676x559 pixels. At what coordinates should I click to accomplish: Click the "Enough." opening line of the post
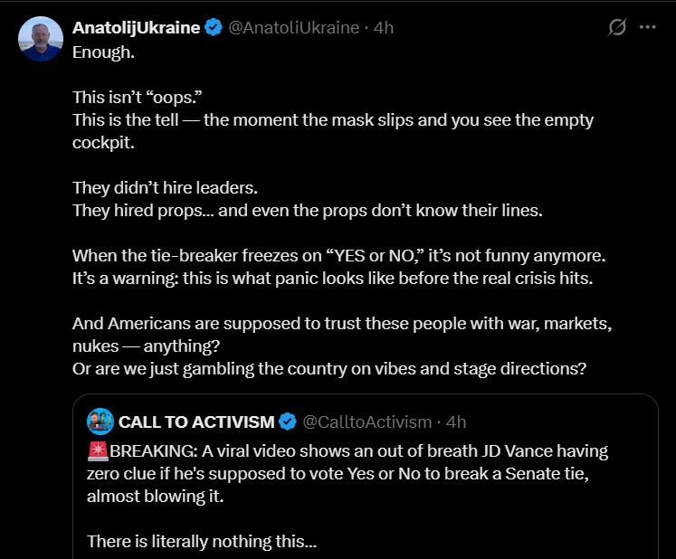coord(103,52)
